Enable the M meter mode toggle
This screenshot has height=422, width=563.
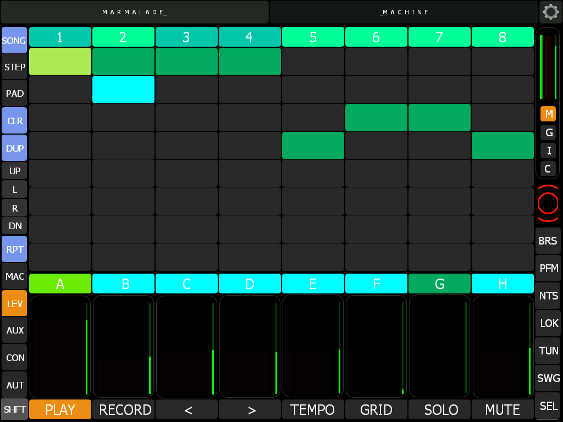548,114
